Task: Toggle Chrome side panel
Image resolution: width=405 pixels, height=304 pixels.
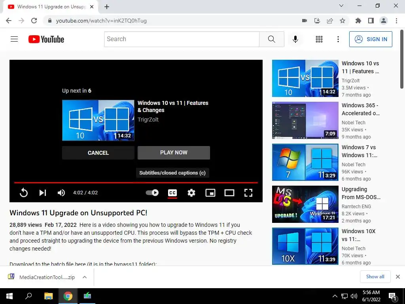Action: pos(371,21)
